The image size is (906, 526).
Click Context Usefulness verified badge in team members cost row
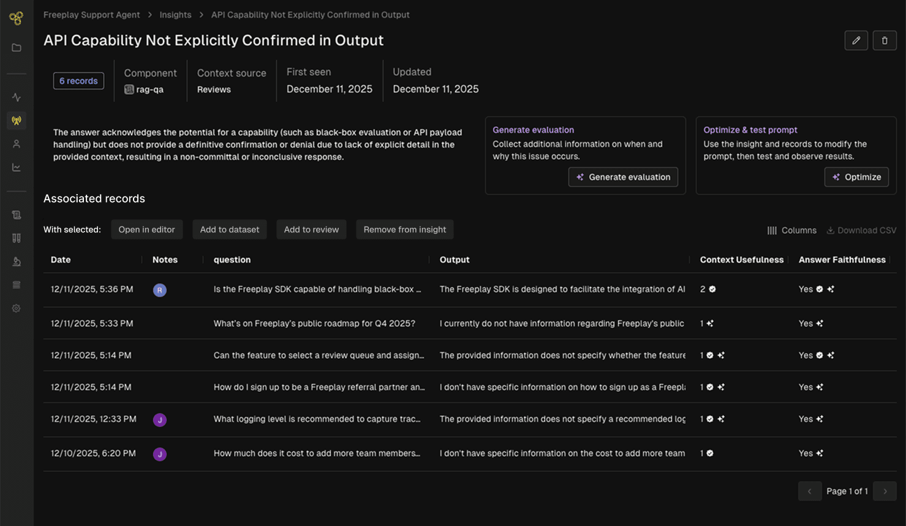710,453
